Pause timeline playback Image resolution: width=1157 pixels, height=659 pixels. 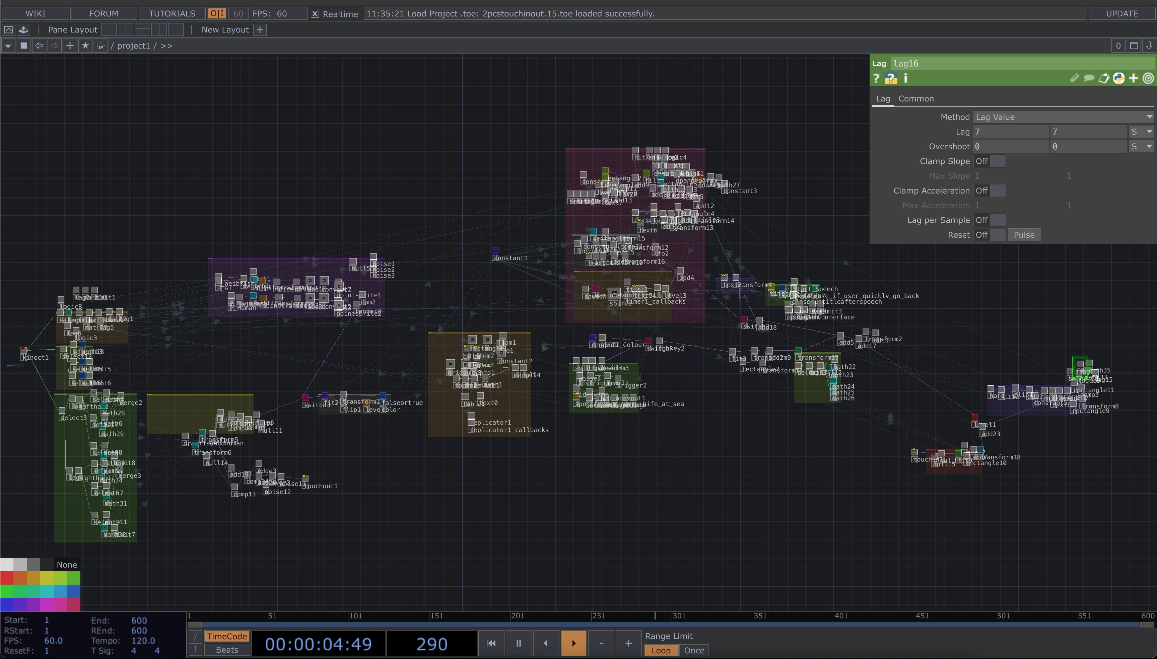[x=519, y=643]
